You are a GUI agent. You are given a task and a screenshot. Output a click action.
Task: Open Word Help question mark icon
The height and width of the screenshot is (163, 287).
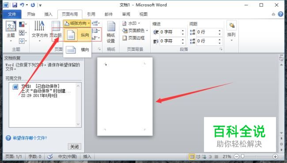(x=280, y=14)
